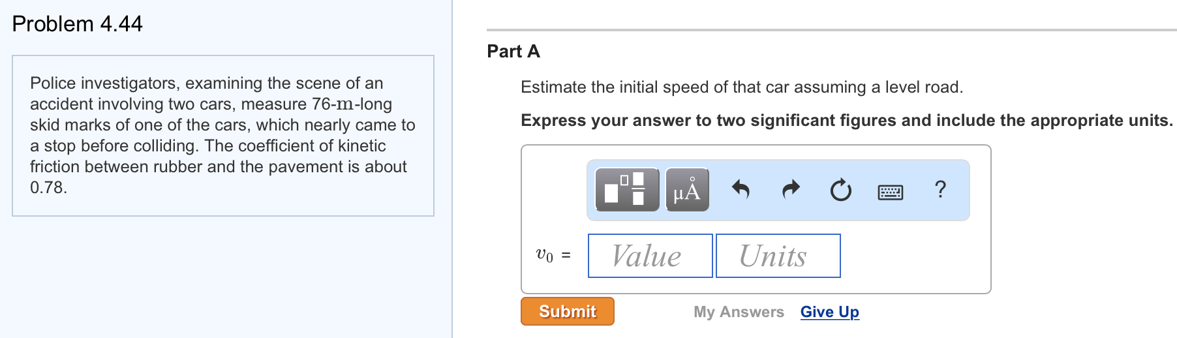
Task: Open help with the question mark icon
Action: [x=940, y=189]
